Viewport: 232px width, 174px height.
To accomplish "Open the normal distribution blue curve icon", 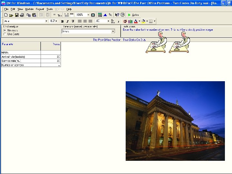I will [105, 15].
